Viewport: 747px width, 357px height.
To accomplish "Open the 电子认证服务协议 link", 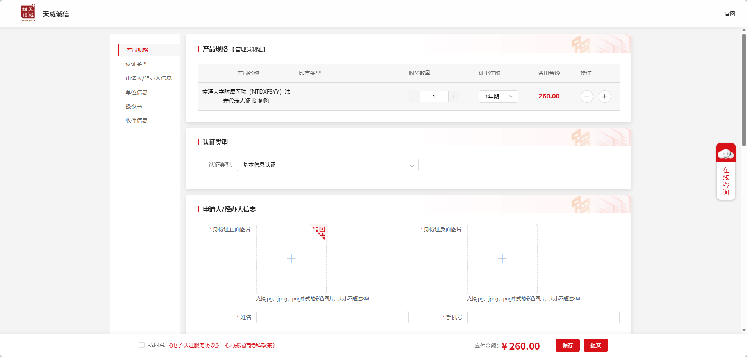I will tap(194, 345).
